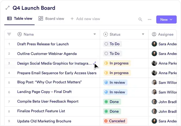Click the expand arrows icon beside board title
Screen dimensions: 181x126
click(x=7, y=8)
